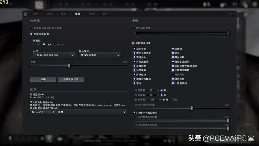
Task: Choose the 4:3 aspect ratio
Action: (34, 44)
